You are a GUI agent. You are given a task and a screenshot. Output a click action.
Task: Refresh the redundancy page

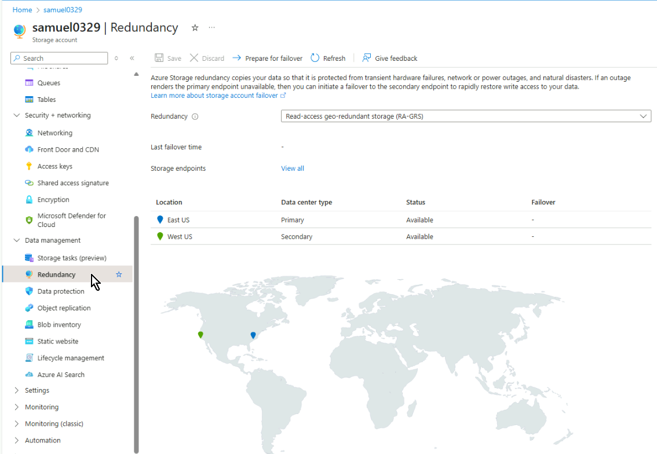[328, 58]
